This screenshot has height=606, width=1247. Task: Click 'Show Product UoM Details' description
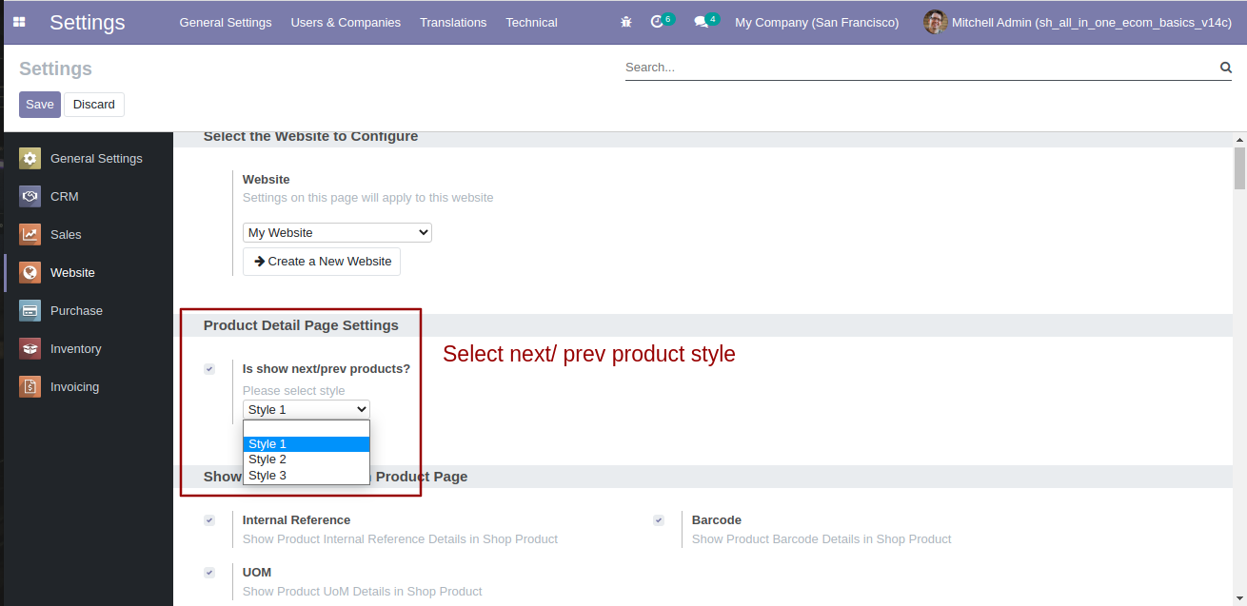click(363, 592)
